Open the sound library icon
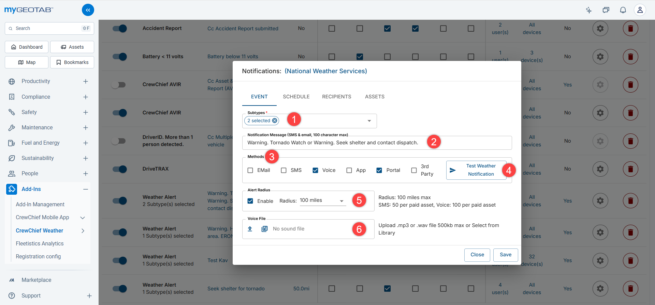Viewport: 655px width, 305px height. (x=264, y=229)
